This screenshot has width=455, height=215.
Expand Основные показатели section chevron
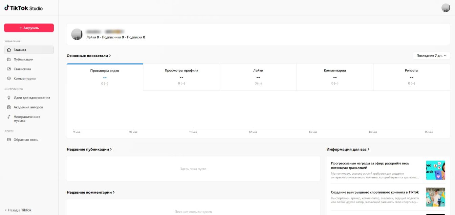pyautogui.click(x=110, y=56)
